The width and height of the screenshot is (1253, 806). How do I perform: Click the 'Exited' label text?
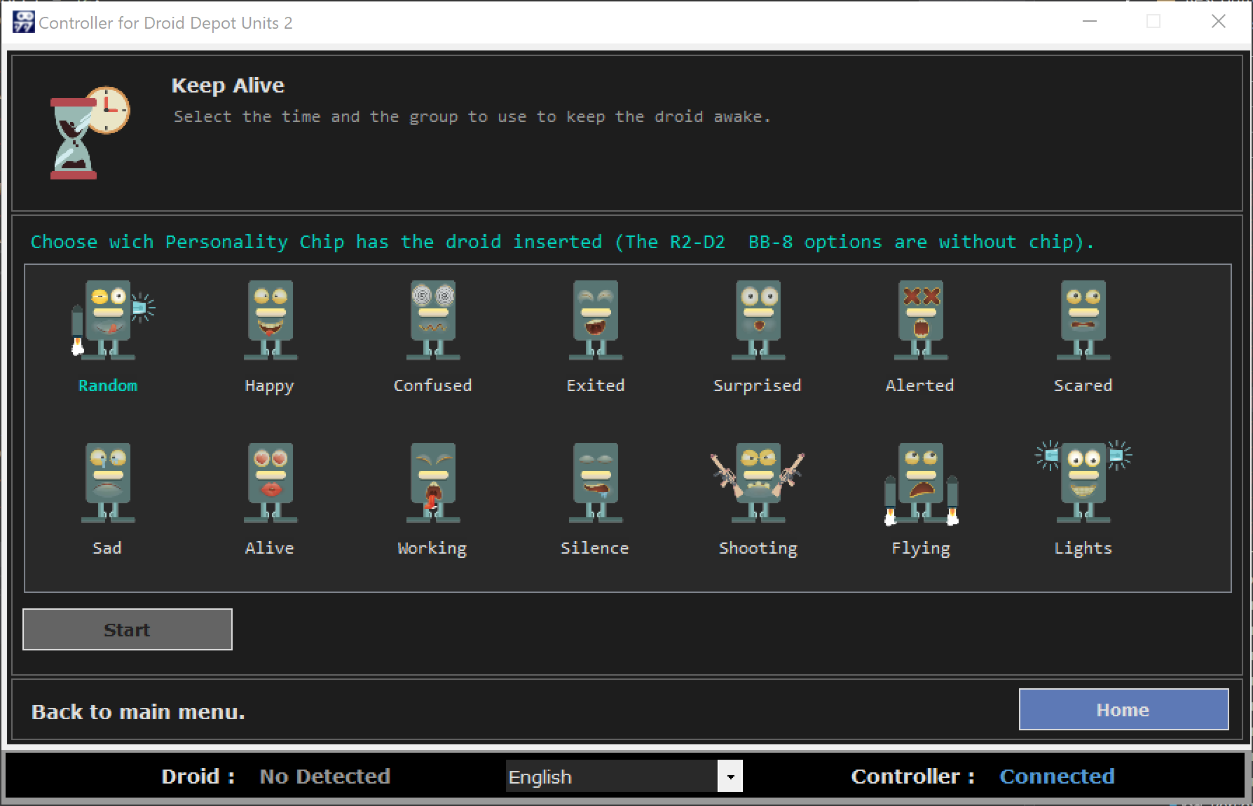coord(596,385)
